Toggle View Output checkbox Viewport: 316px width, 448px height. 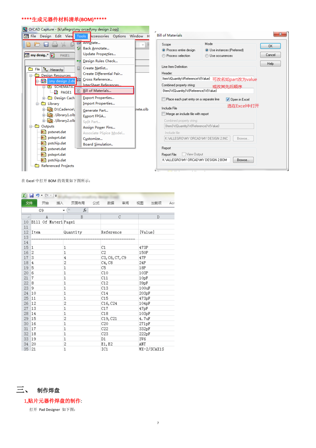tap(184, 154)
